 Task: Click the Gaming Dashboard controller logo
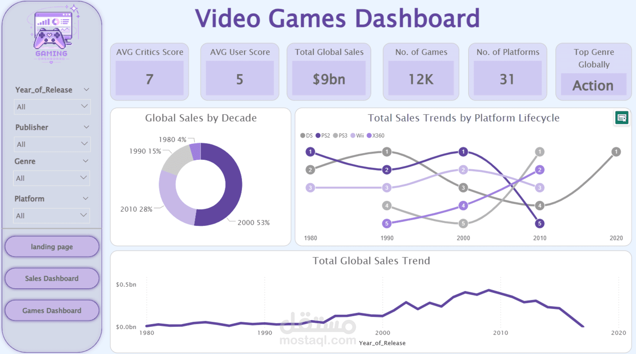[x=52, y=34]
